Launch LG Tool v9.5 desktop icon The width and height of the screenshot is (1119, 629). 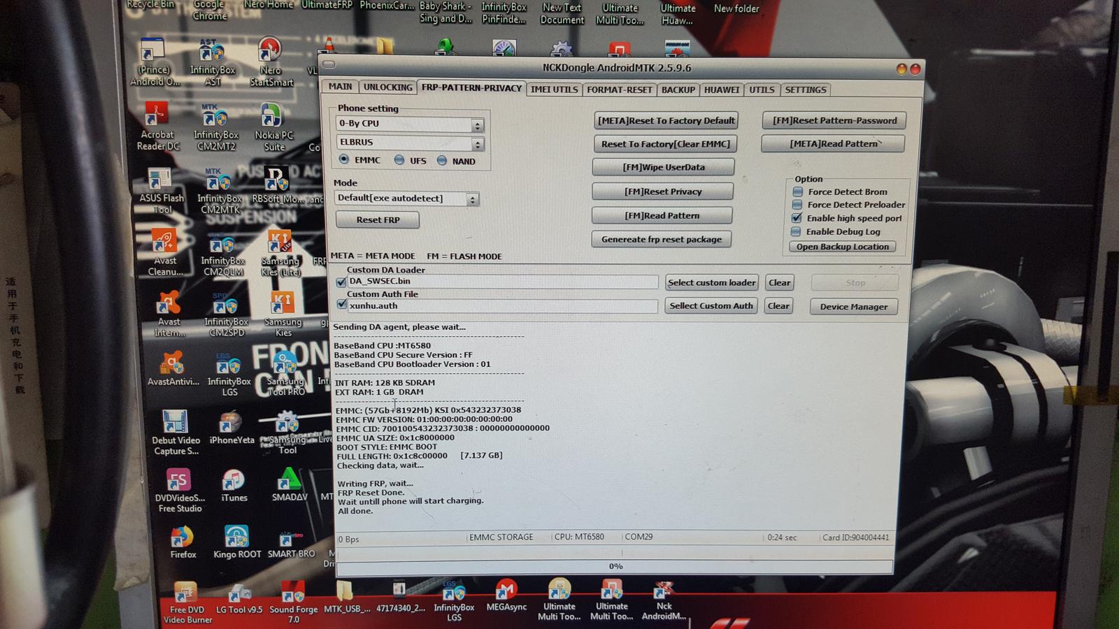pos(239,599)
